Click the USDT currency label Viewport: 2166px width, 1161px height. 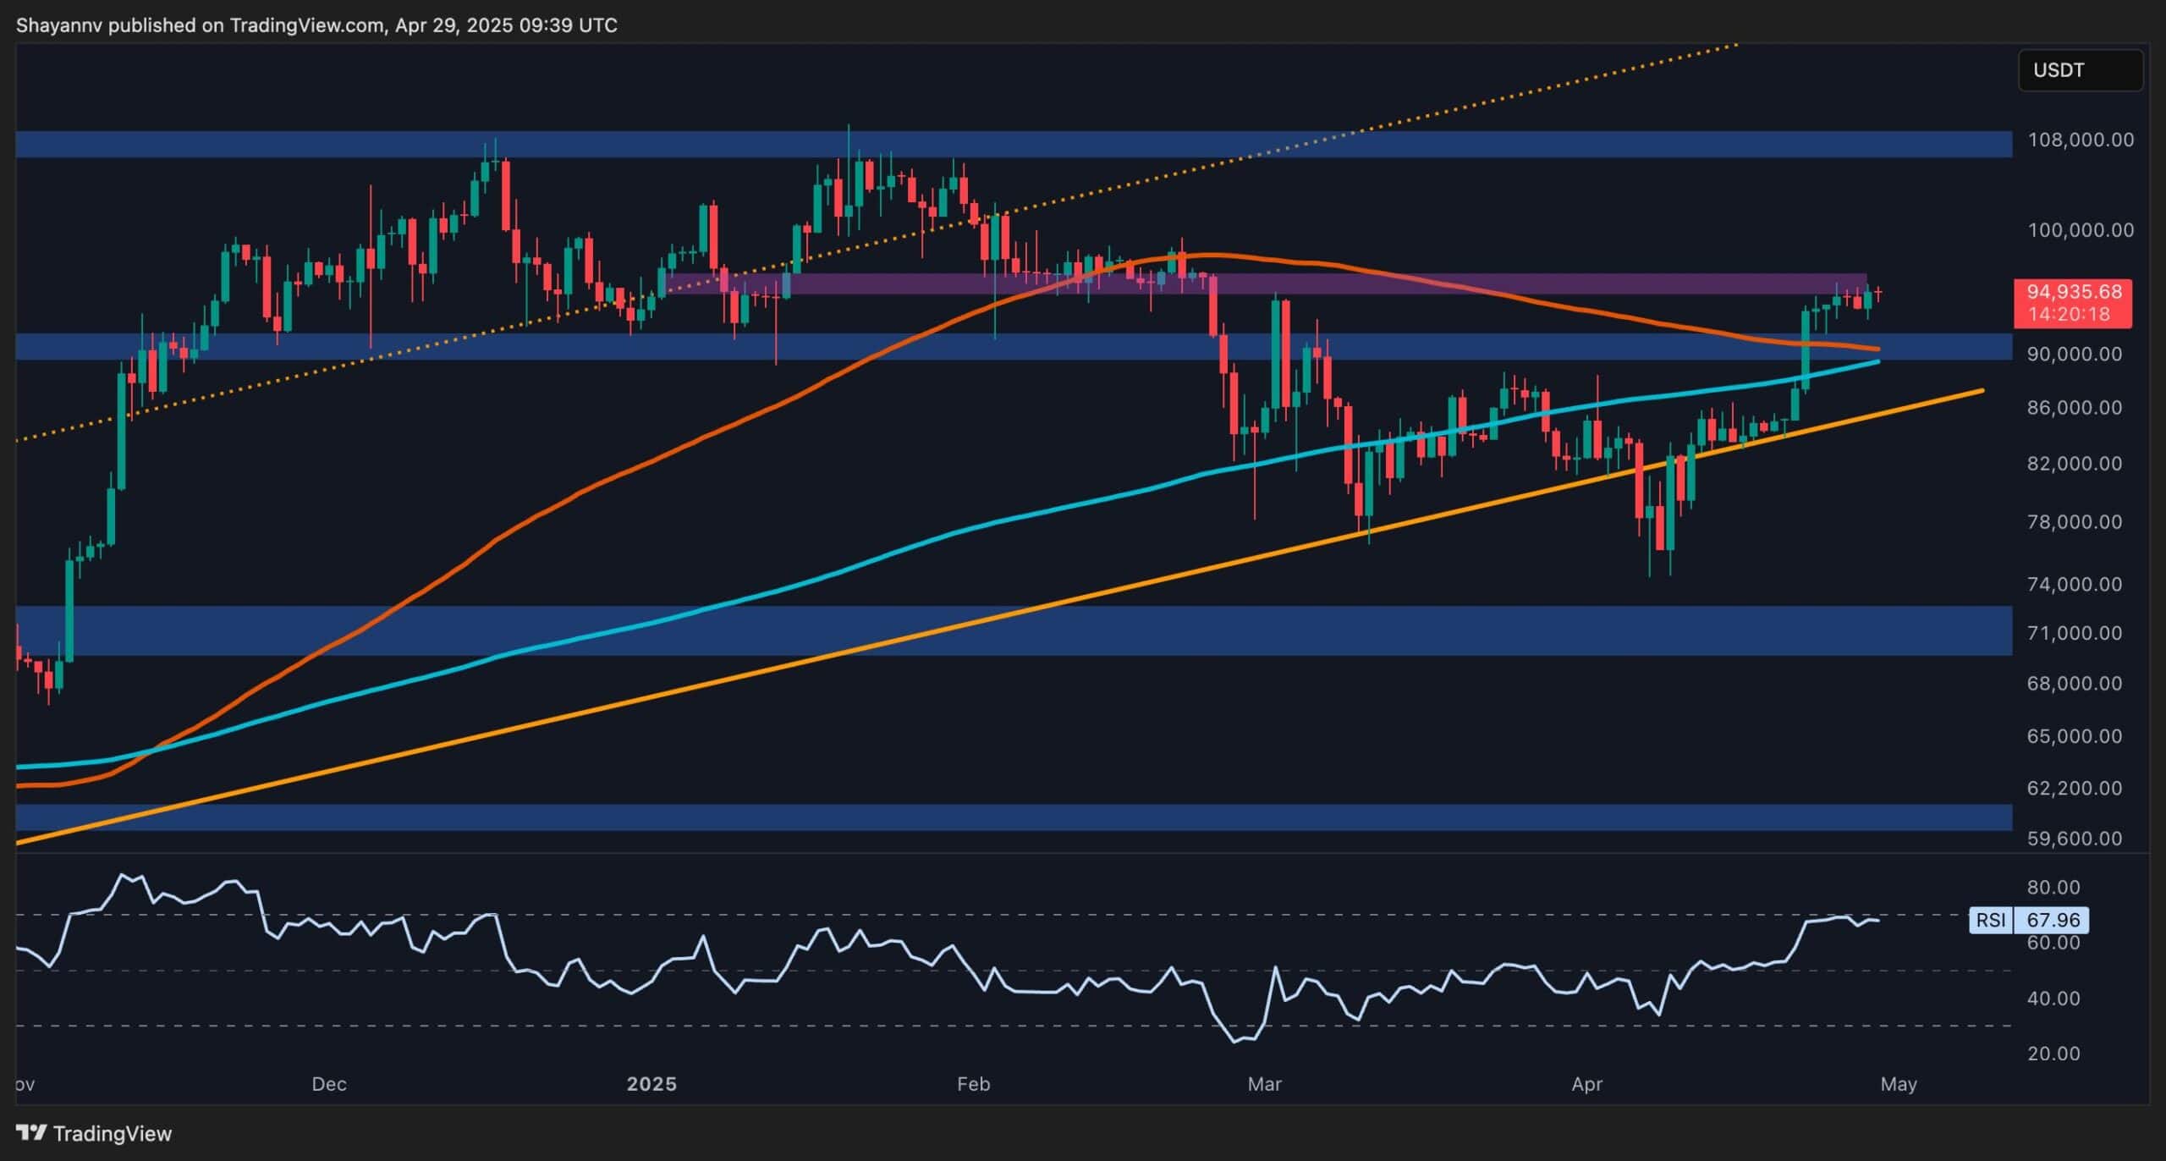[x=2081, y=70]
